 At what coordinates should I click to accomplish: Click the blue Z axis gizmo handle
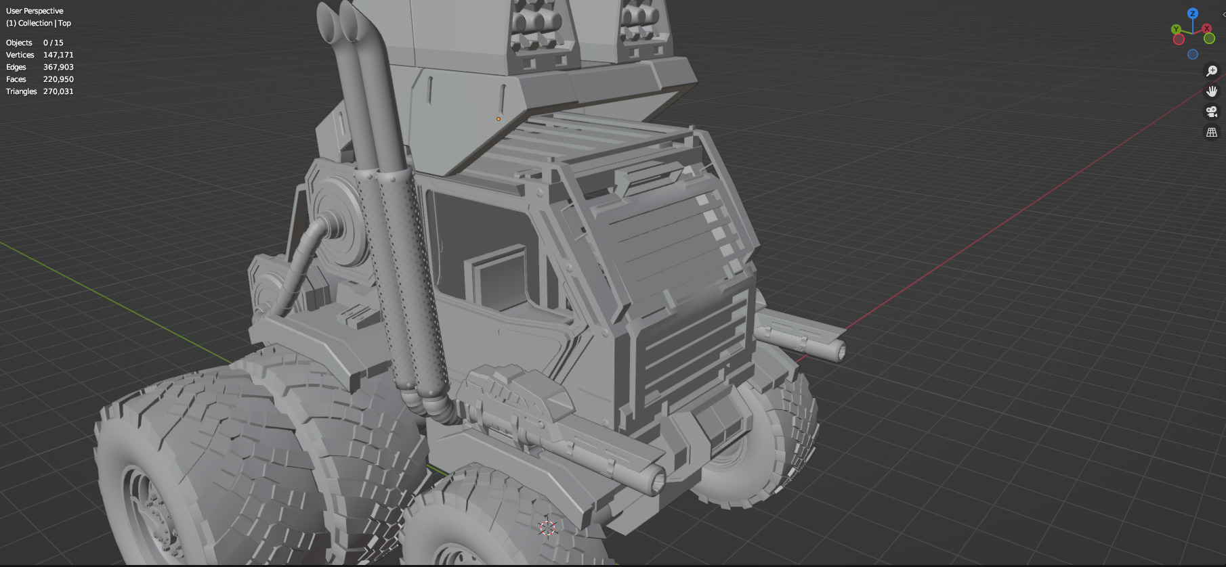1193,14
